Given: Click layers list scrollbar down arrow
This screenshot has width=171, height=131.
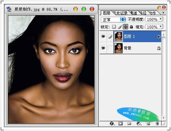Looking at the screenshot, I should pyautogui.click(x=163, y=118).
